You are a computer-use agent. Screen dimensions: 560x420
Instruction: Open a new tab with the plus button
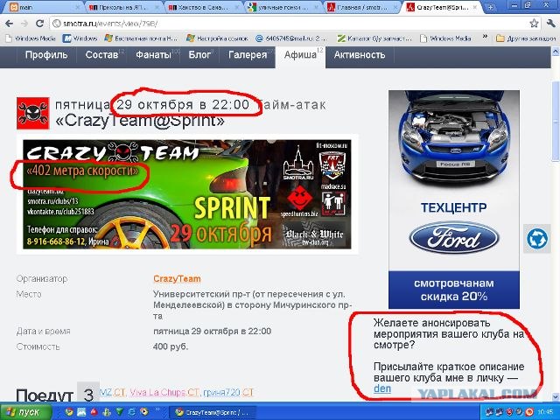point(490,6)
